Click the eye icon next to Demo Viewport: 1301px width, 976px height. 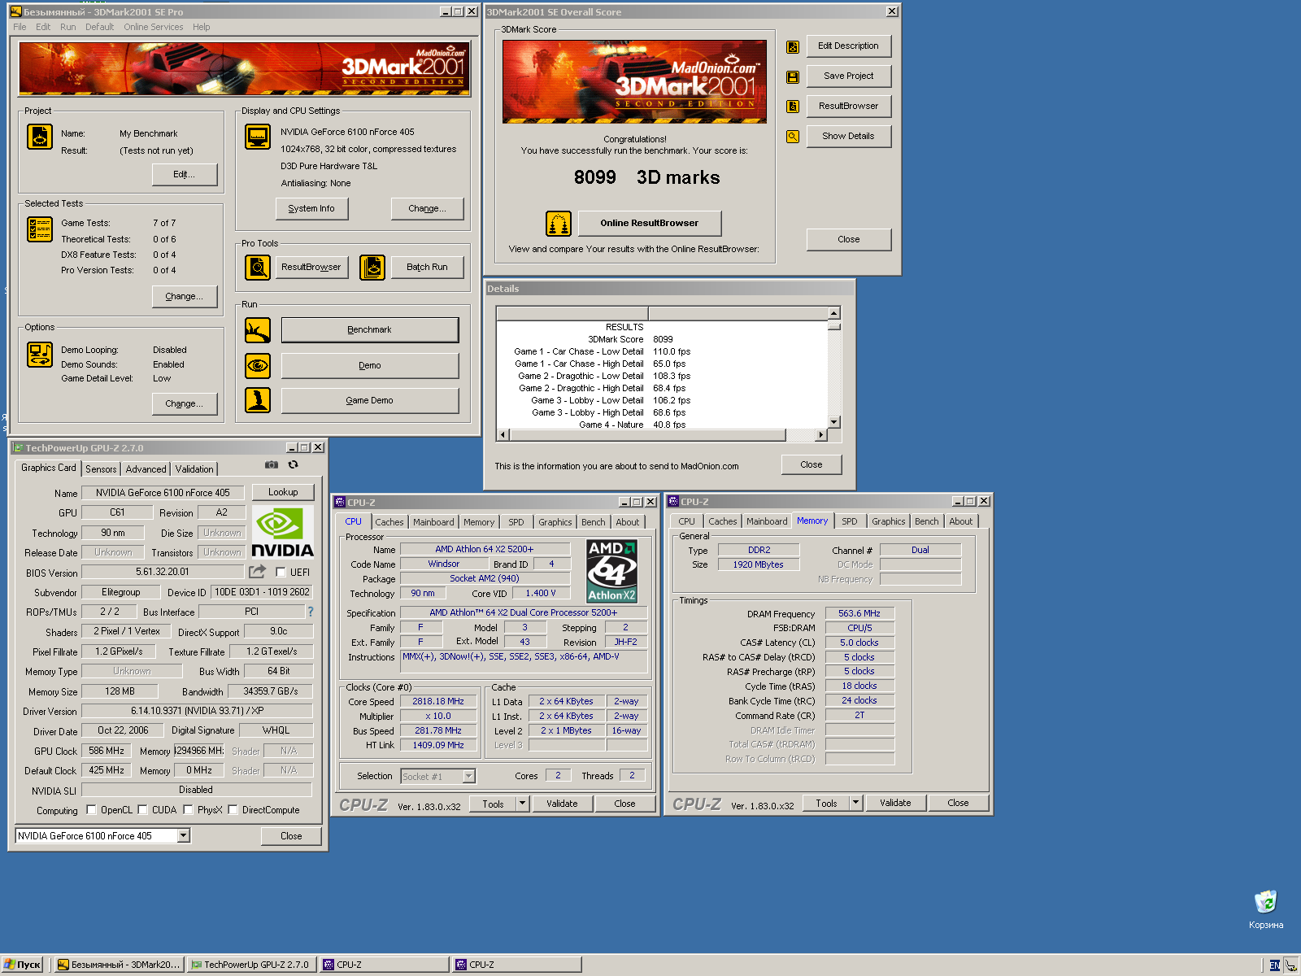(258, 365)
